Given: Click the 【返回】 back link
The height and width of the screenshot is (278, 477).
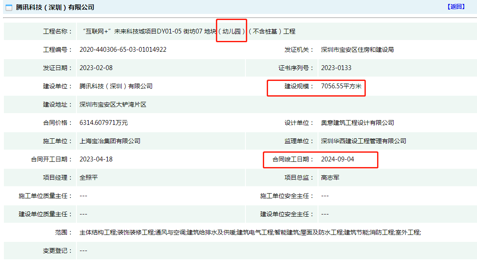Looking at the screenshot, I should coord(456,7).
